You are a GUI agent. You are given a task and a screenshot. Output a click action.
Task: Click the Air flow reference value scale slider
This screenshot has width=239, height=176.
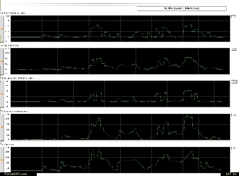pyautogui.click(x=2, y=29)
